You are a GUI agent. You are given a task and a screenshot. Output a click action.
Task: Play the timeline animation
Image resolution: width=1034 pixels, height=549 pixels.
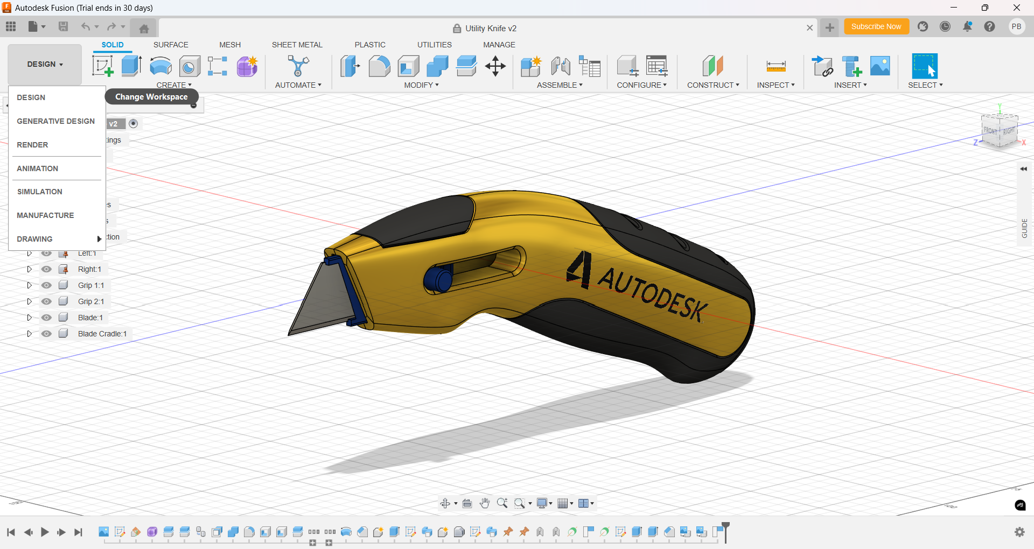coord(45,532)
